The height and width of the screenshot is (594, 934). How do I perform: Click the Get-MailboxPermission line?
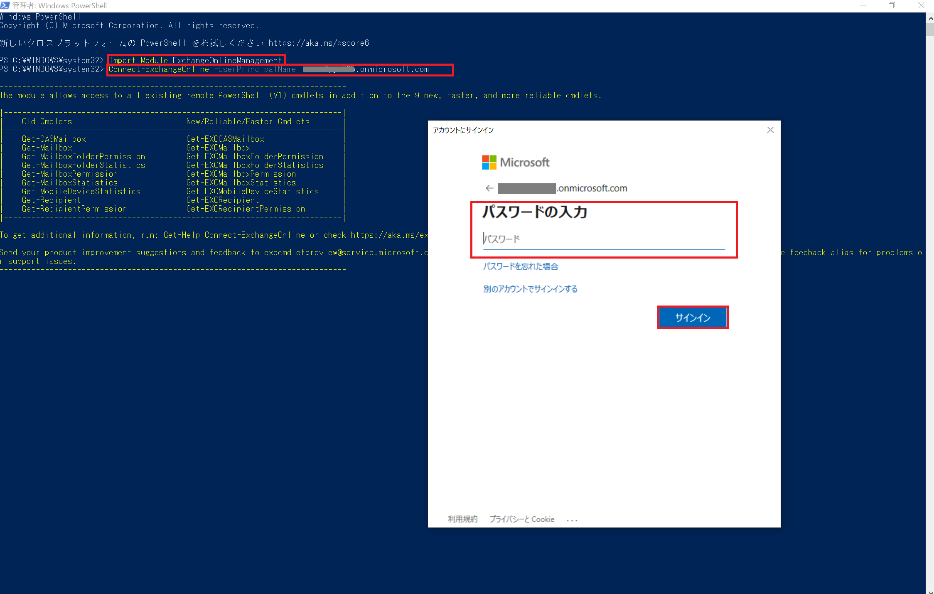(x=70, y=174)
